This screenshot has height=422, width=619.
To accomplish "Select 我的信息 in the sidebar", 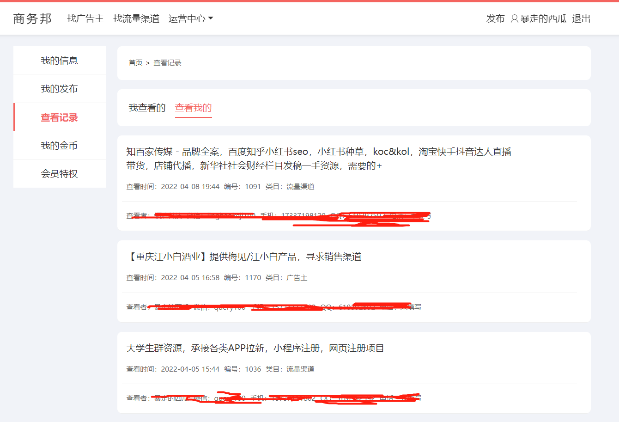I will pyautogui.click(x=60, y=61).
